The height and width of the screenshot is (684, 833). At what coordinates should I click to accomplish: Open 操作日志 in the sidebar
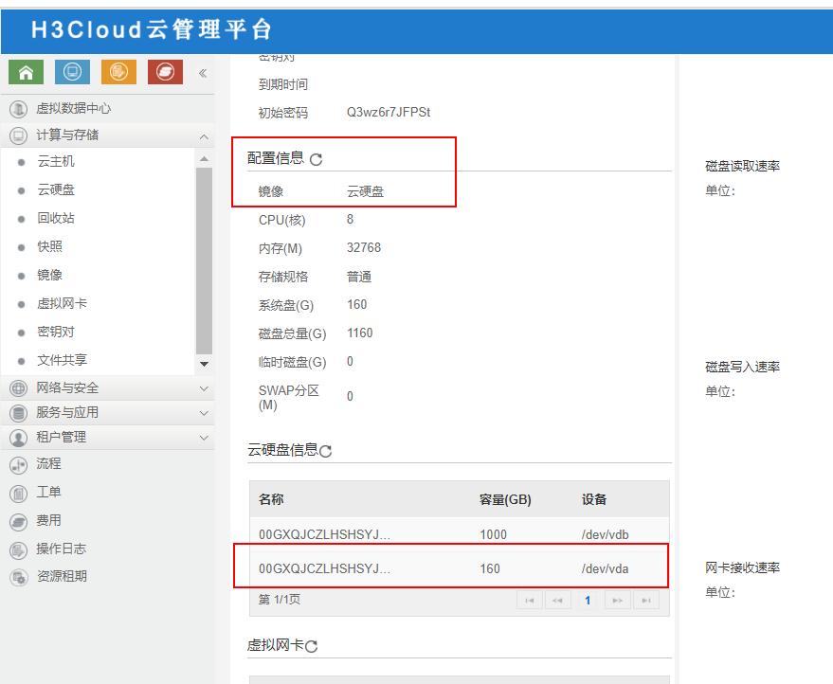coord(61,549)
